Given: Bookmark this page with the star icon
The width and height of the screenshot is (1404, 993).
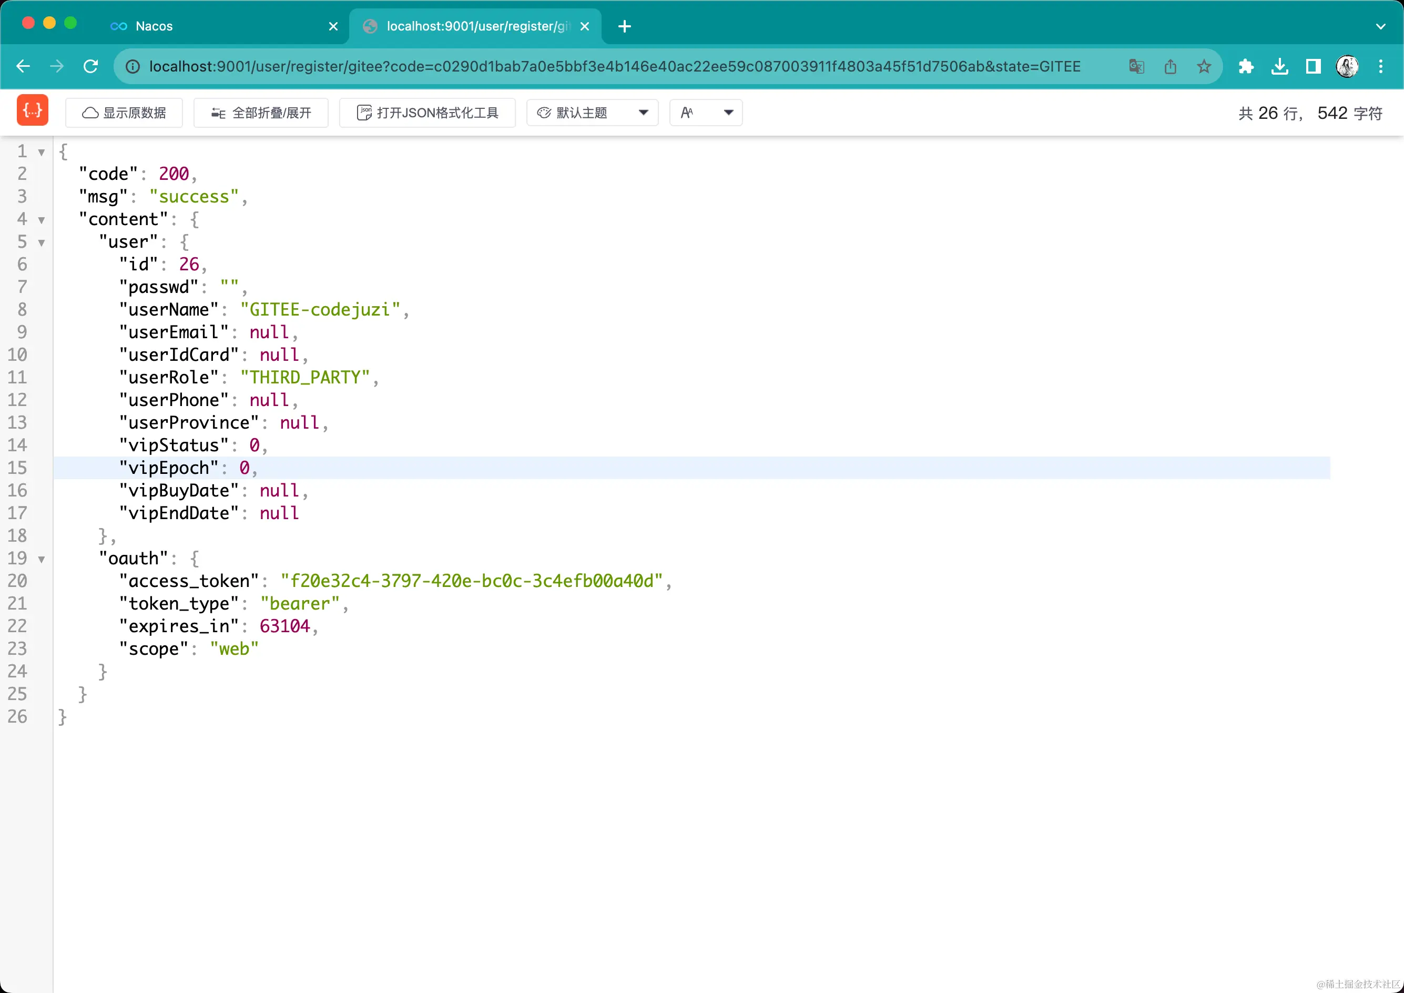Looking at the screenshot, I should 1204,66.
